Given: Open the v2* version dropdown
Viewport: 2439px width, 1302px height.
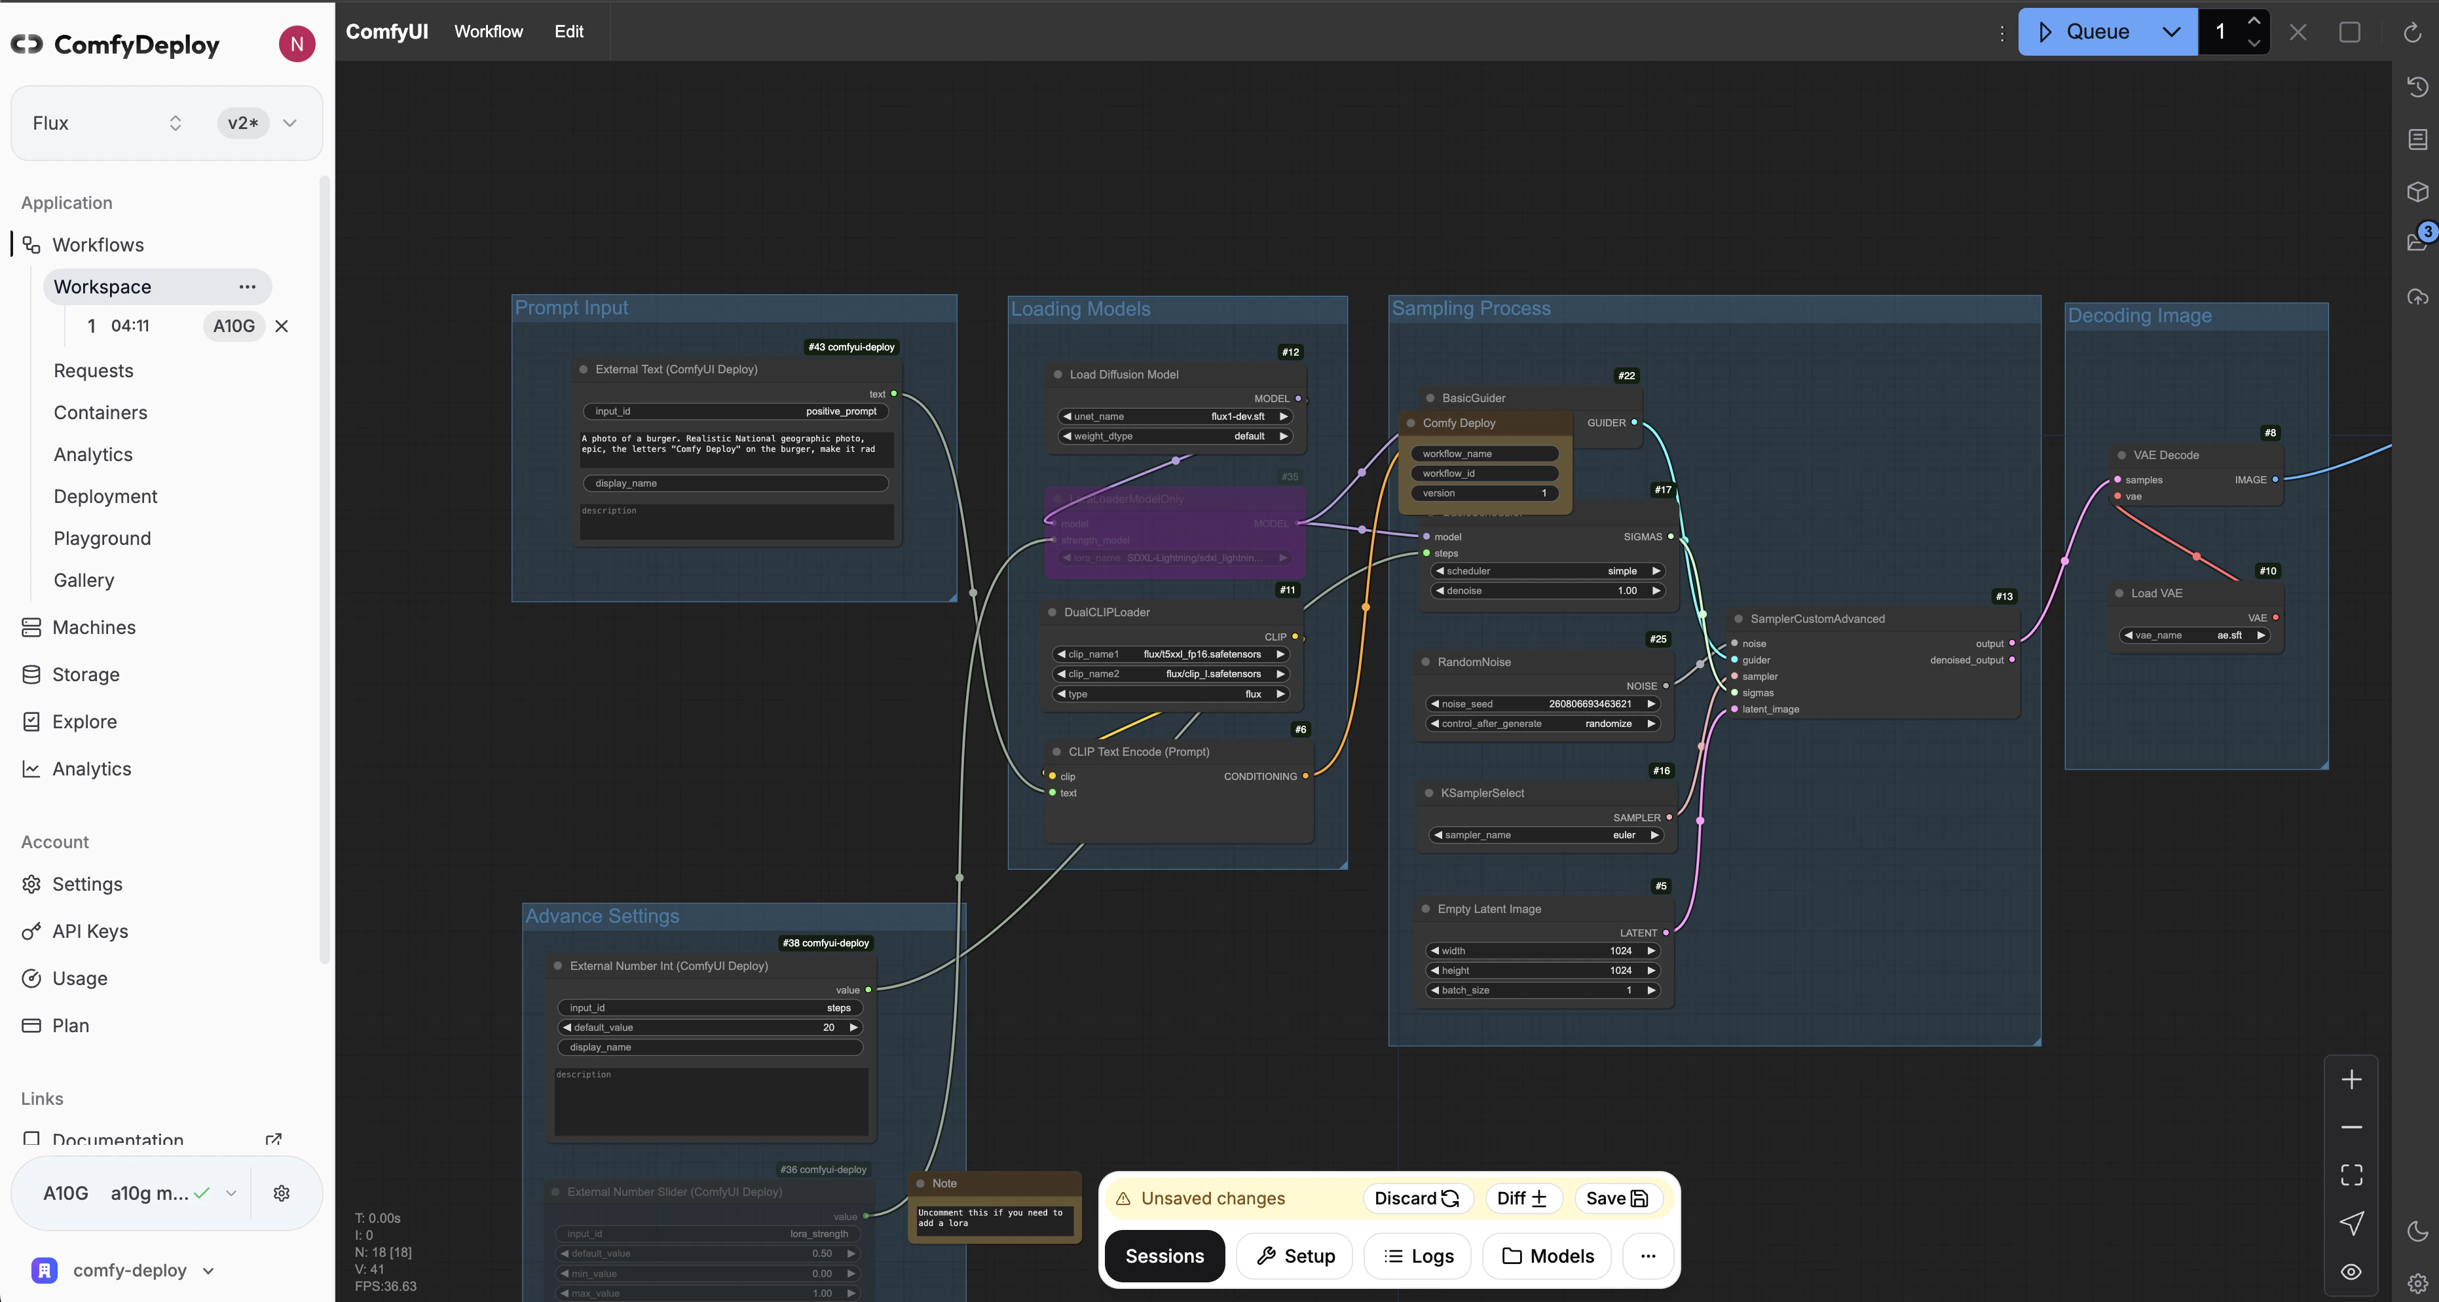Looking at the screenshot, I should [x=289, y=123].
